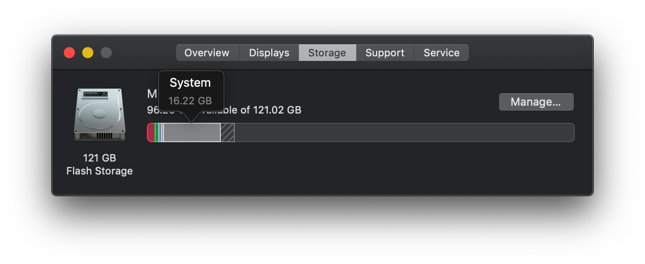
Task: Click the flash storage drive icon
Action: tap(99, 114)
